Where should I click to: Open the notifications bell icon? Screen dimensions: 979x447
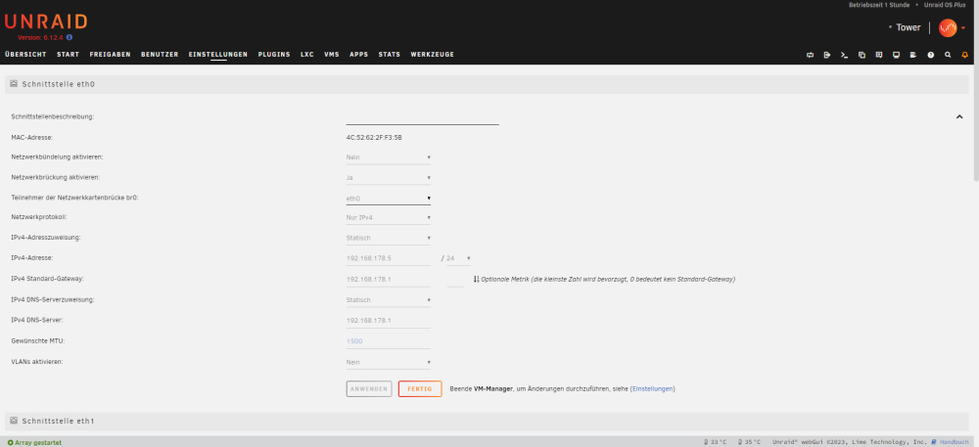[964, 55]
